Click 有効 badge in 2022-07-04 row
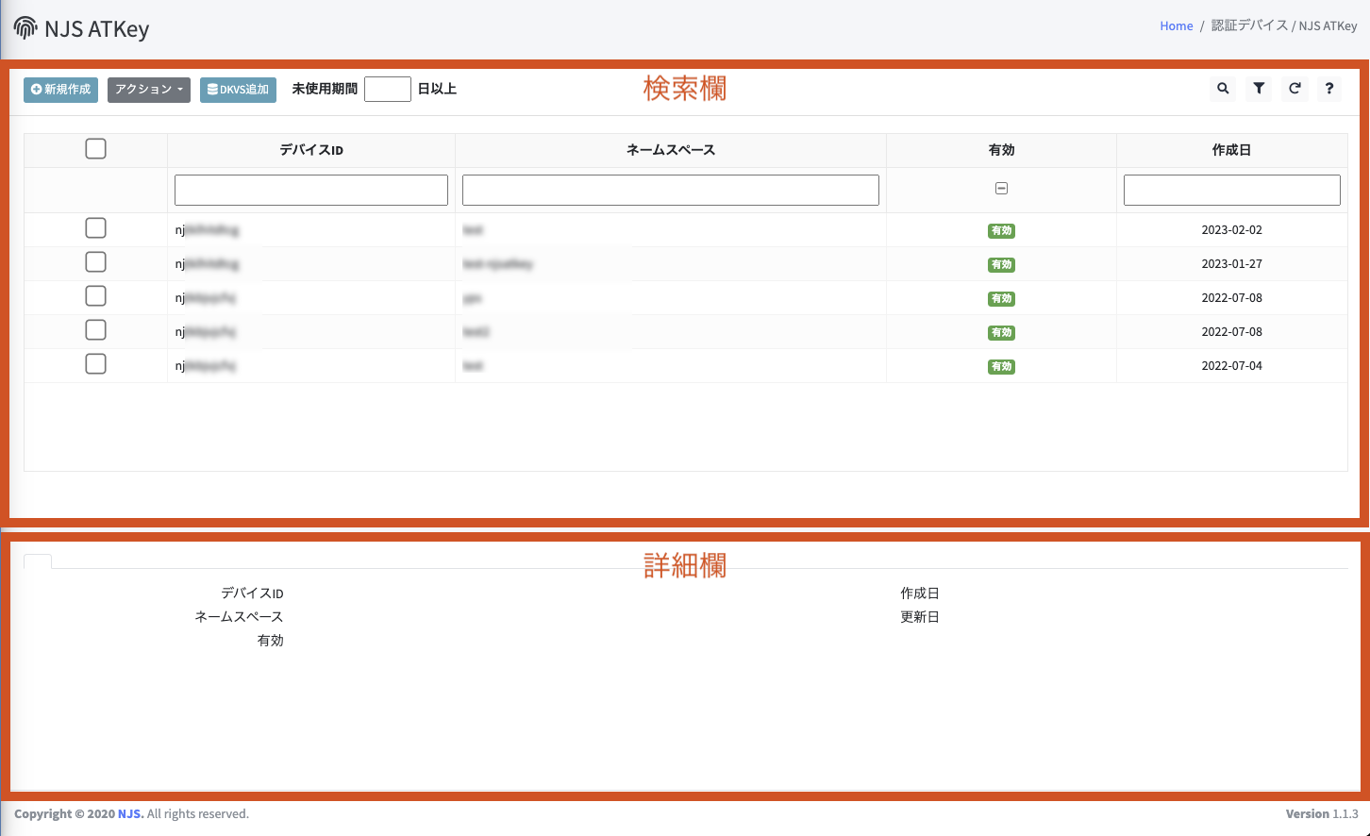The height and width of the screenshot is (836, 1370). 1001,366
